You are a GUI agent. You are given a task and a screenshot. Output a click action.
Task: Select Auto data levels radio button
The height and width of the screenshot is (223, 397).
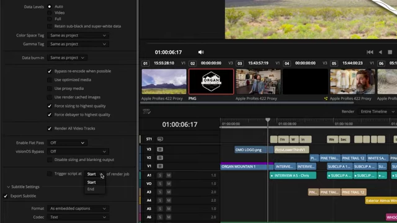(x=50, y=7)
